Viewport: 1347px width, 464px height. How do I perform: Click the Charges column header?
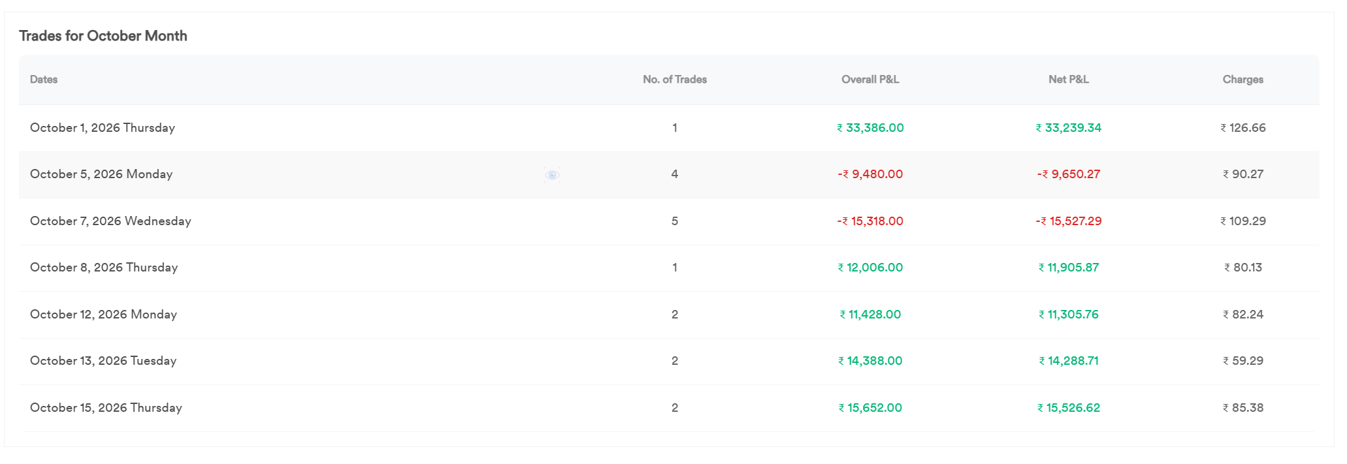point(1243,80)
